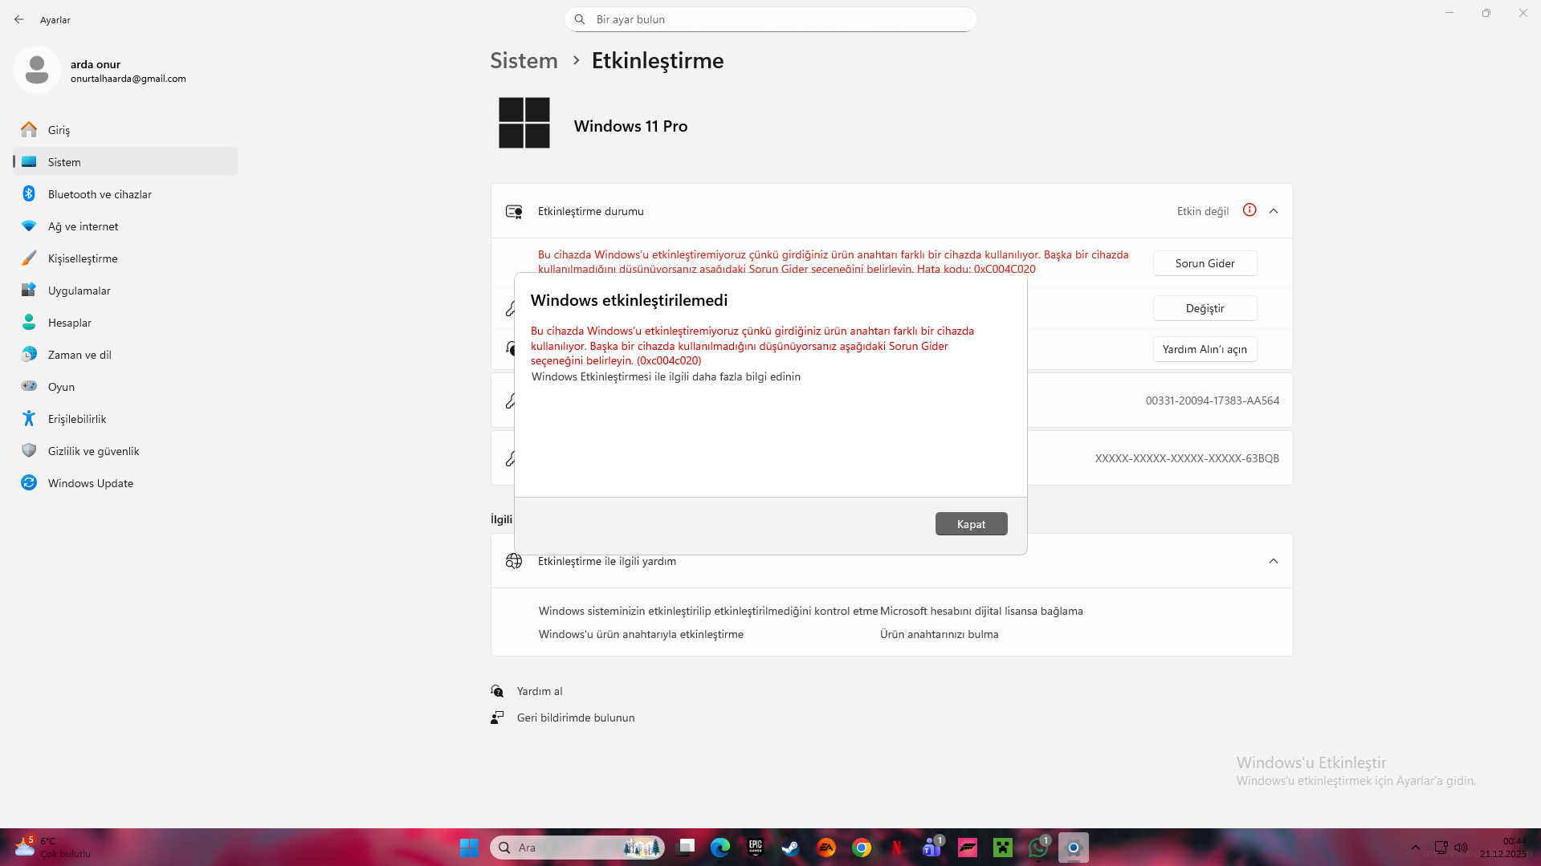
Task: Click the red activation warning info icon
Action: tap(1250, 210)
